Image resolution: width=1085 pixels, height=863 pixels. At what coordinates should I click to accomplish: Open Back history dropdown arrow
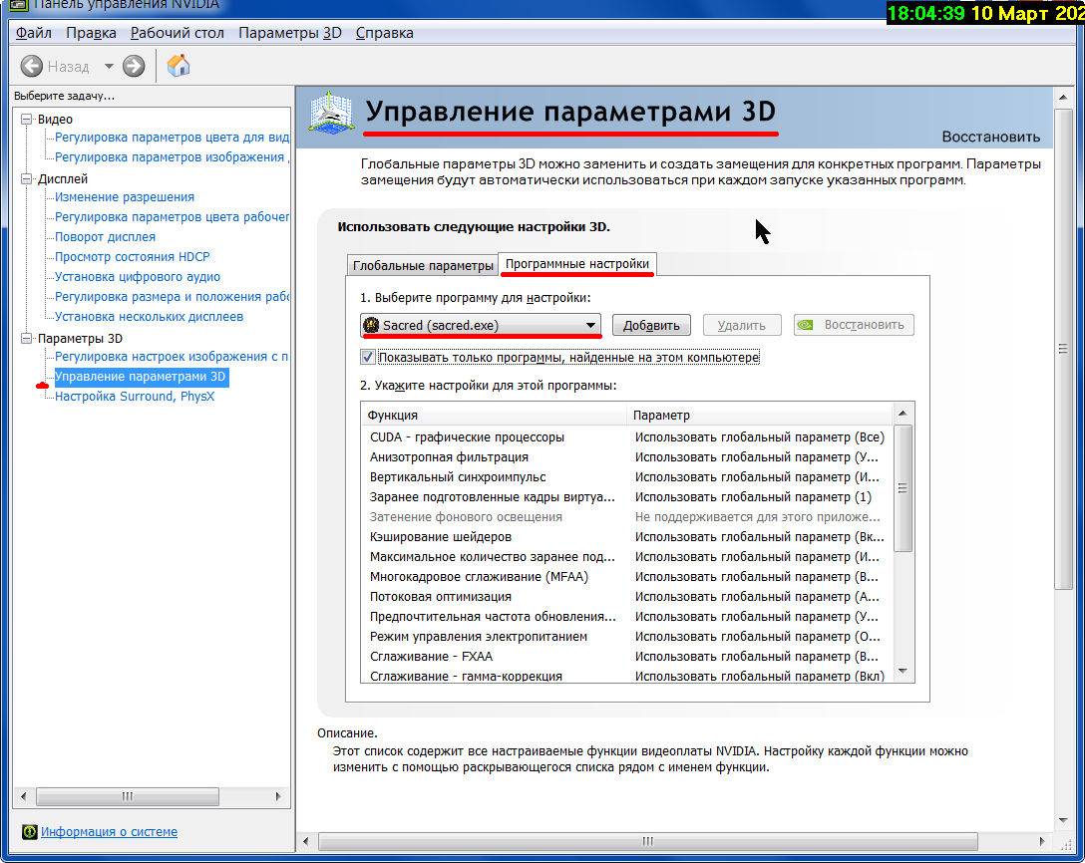click(109, 67)
